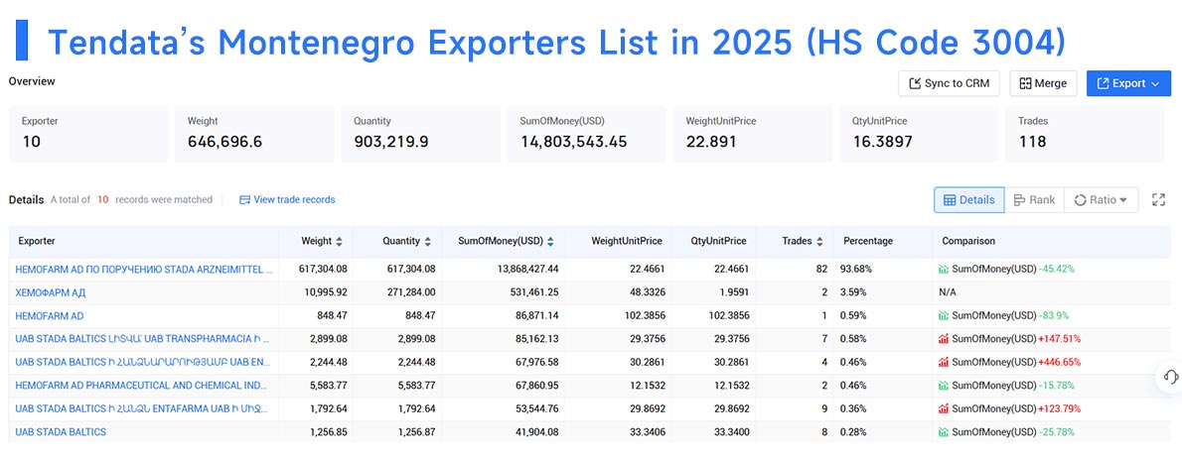
Task: Click the QtyUnitPrice column header
Action: point(718,242)
